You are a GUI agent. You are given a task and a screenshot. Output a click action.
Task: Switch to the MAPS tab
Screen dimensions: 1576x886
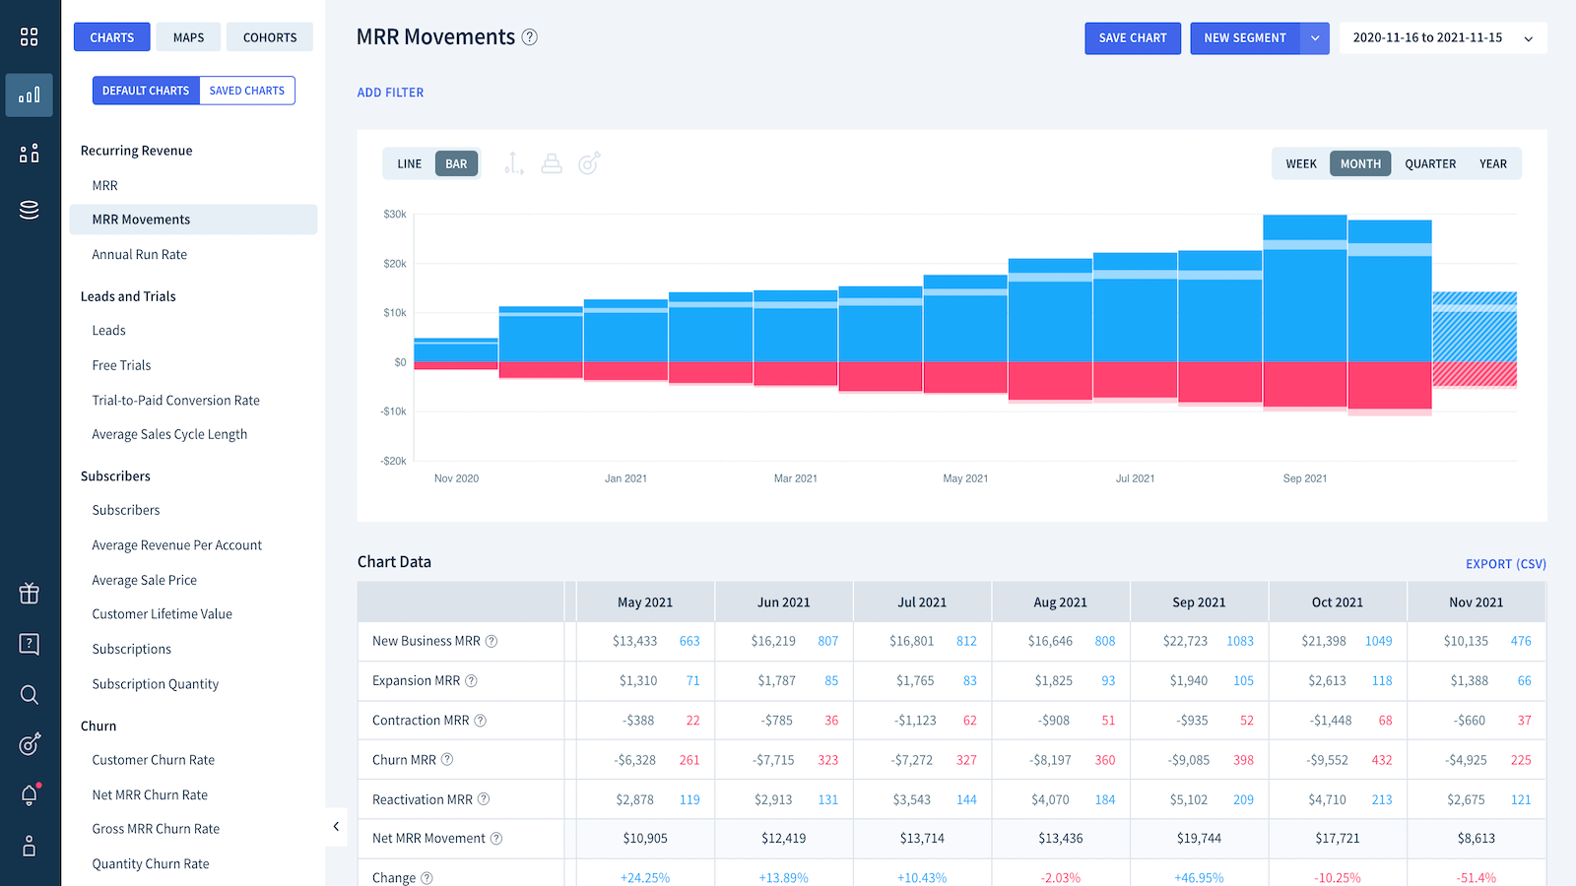188,37
